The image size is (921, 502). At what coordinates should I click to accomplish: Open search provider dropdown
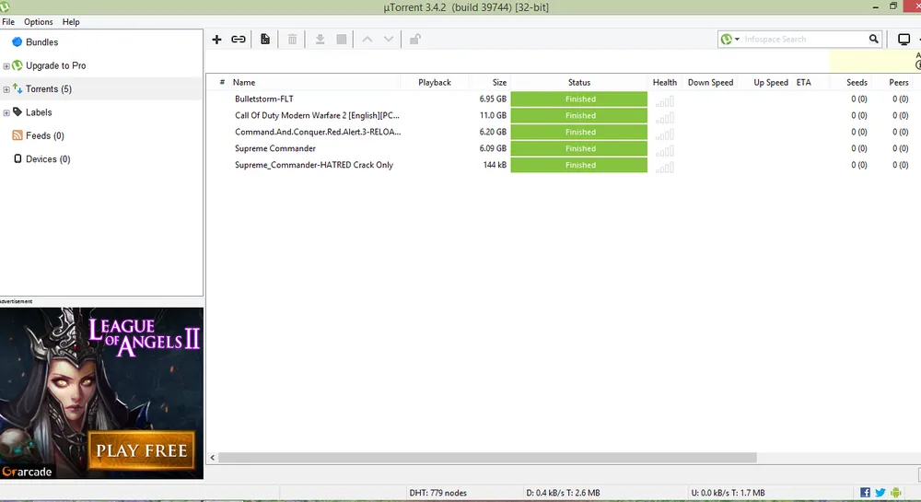coord(730,39)
